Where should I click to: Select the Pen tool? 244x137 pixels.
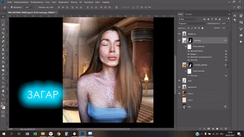3,74
